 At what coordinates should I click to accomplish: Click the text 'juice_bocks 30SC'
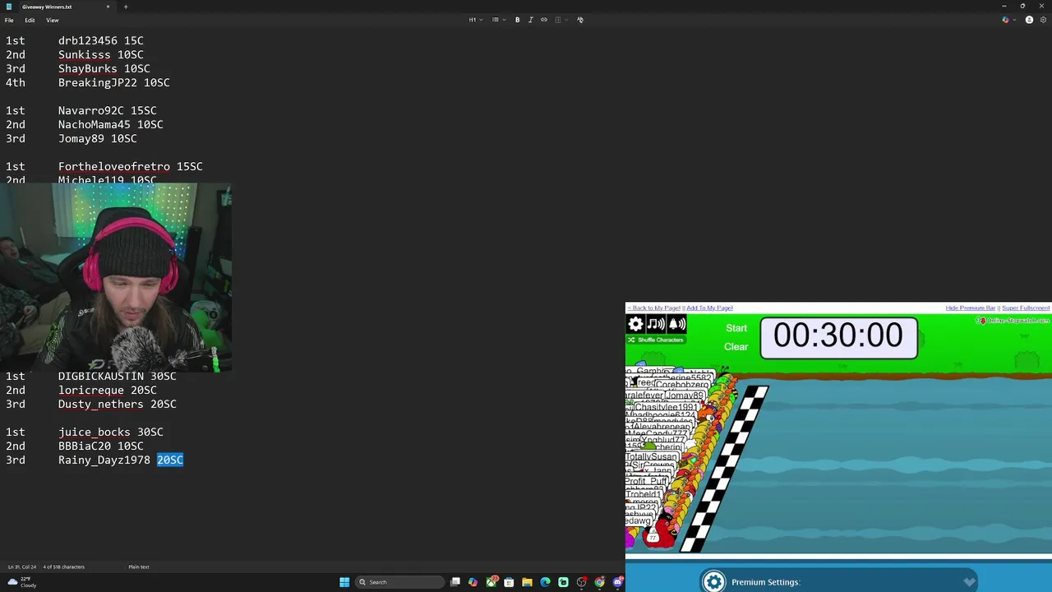point(111,432)
